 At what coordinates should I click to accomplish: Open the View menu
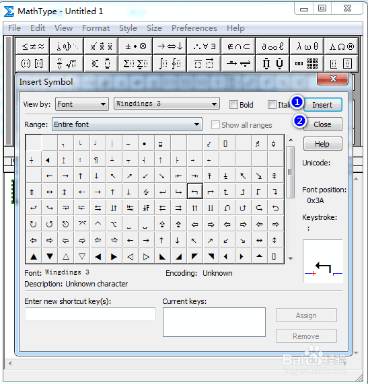[63, 28]
